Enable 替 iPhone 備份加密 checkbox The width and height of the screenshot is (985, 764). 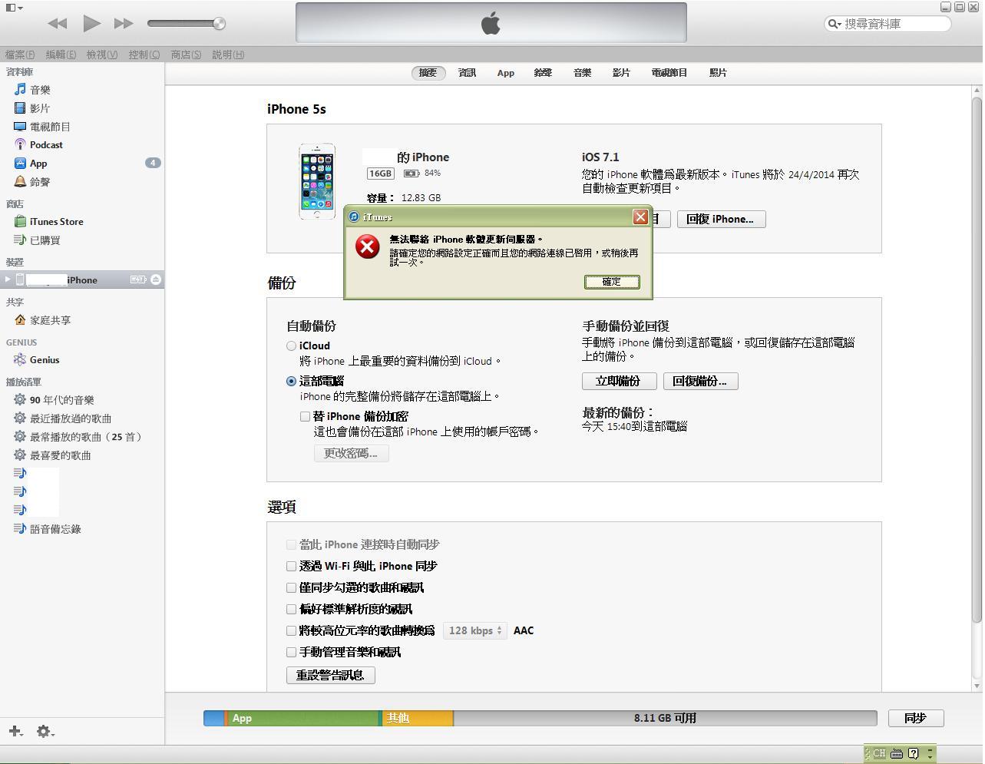point(305,416)
